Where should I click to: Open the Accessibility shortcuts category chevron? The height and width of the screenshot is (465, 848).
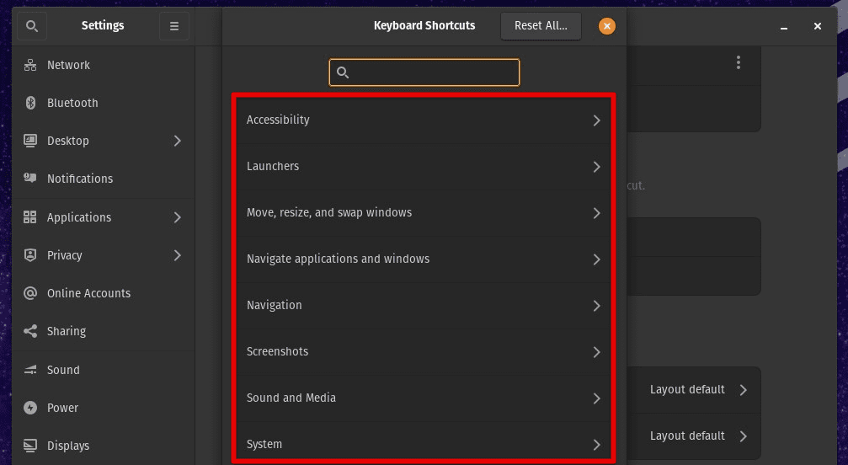(x=596, y=120)
